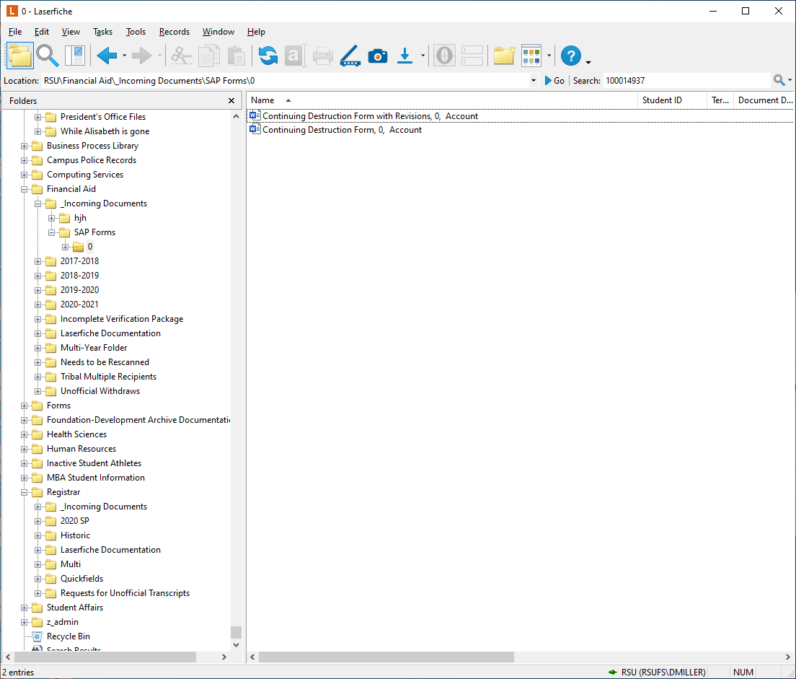Click the Location path field
Viewport: 796px width, 679px height.
point(286,80)
